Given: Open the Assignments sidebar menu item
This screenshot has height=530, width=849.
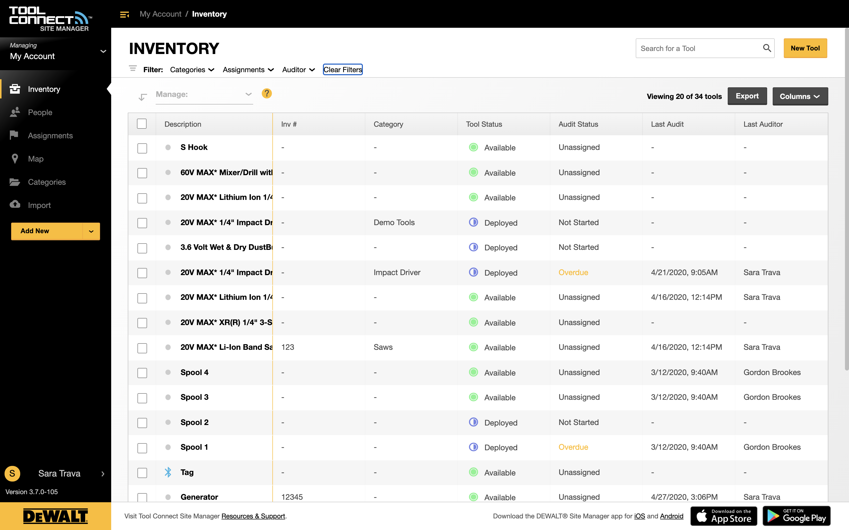Looking at the screenshot, I should [50, 136].
